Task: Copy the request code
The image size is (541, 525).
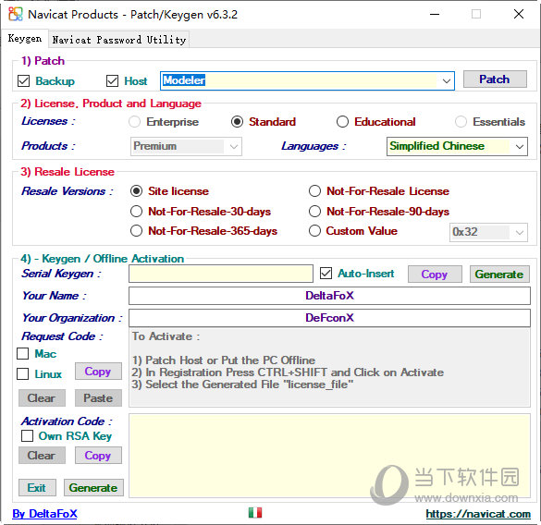Action: [x=98, y=372]
